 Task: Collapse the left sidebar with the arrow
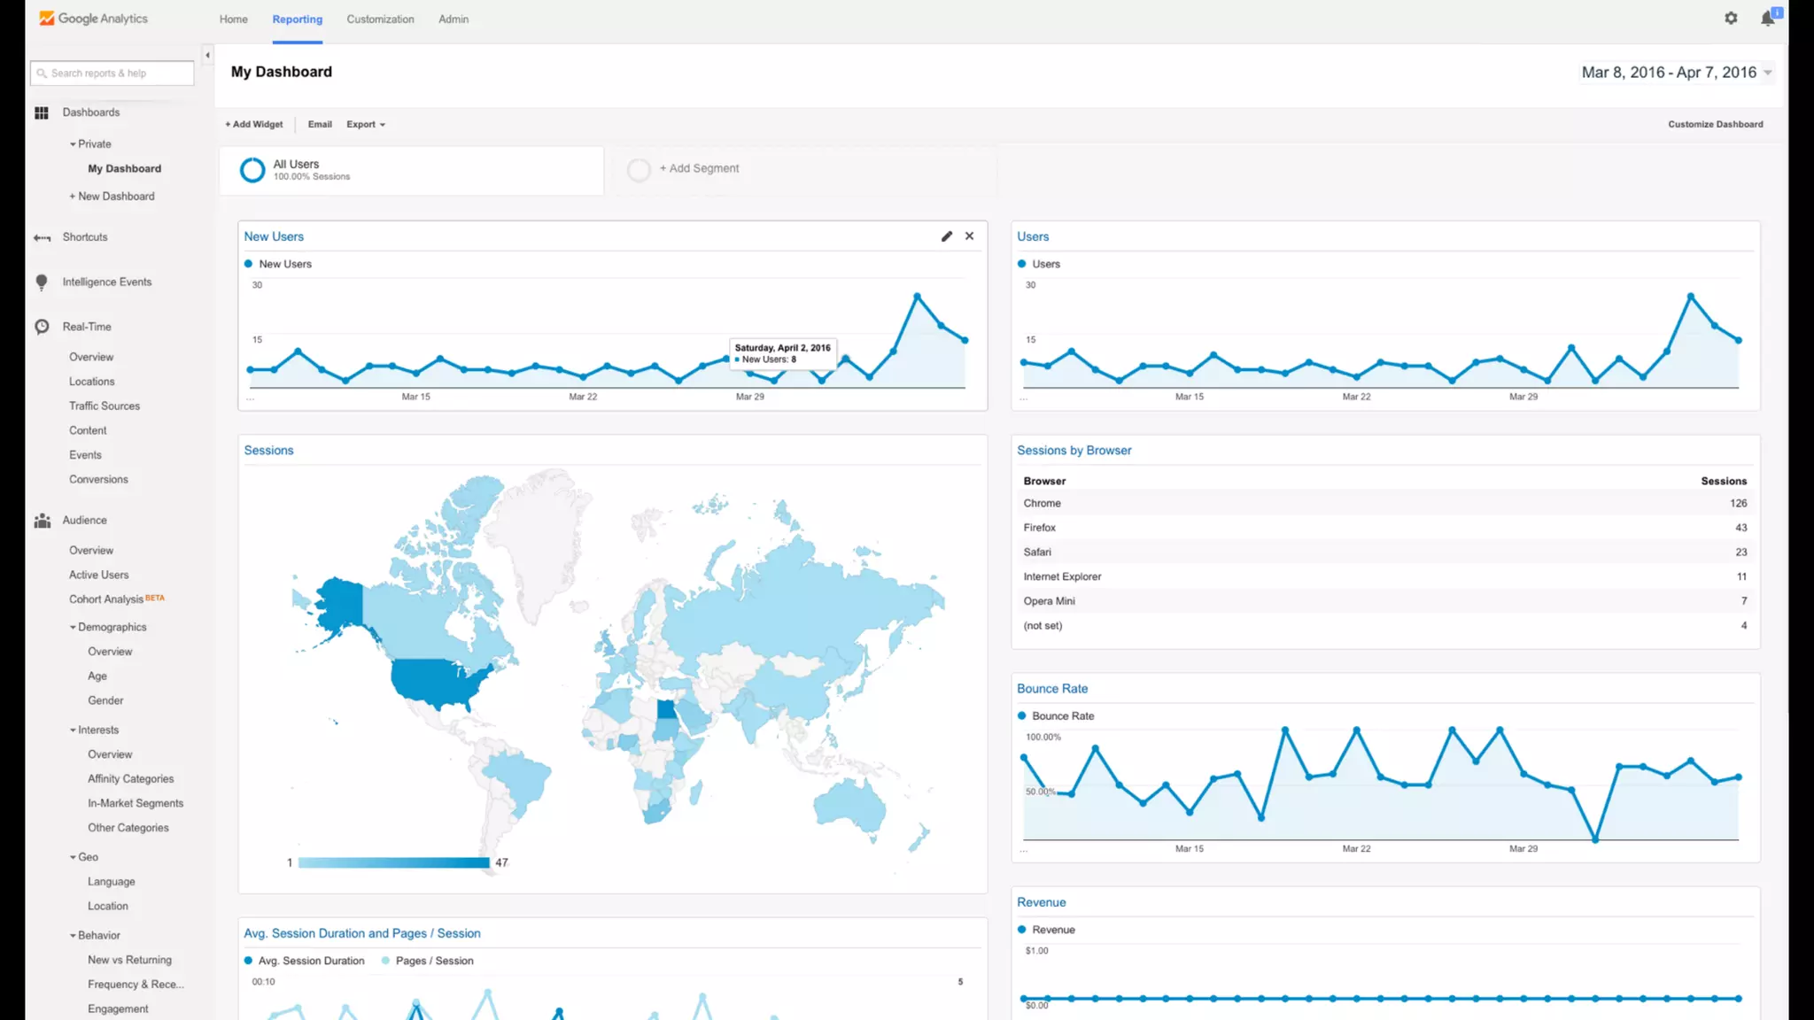point(207,55)
